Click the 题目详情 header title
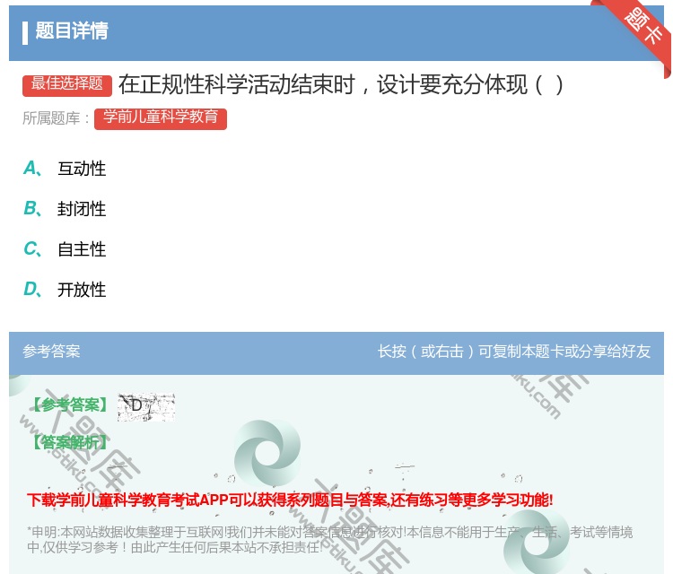The image size is (673, 574). 72,30
